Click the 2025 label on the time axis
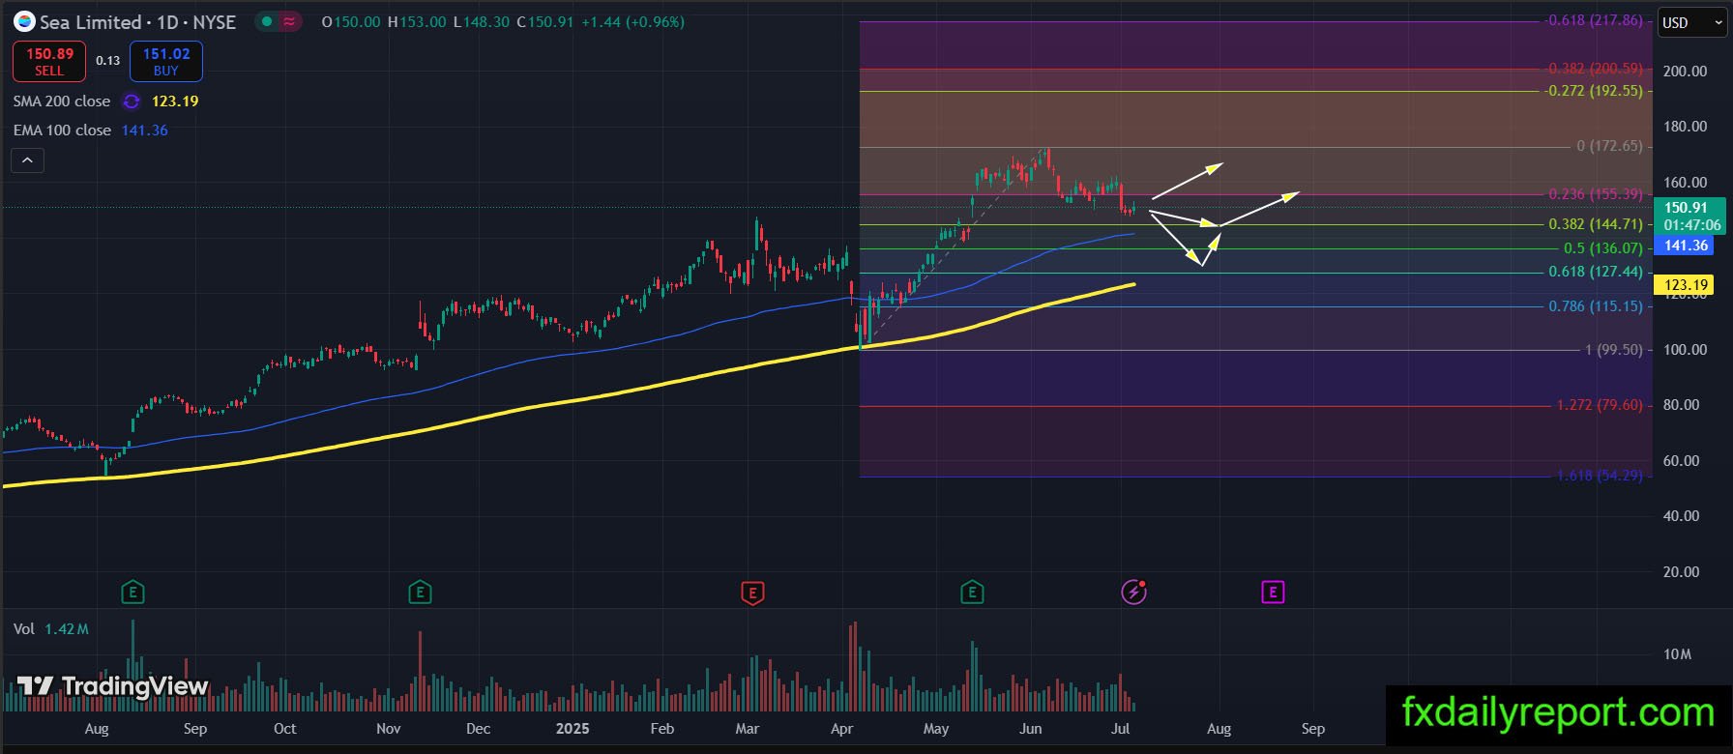Image resolution: width=1733 pixels, height=754 pixels. (x=573, y=729)
